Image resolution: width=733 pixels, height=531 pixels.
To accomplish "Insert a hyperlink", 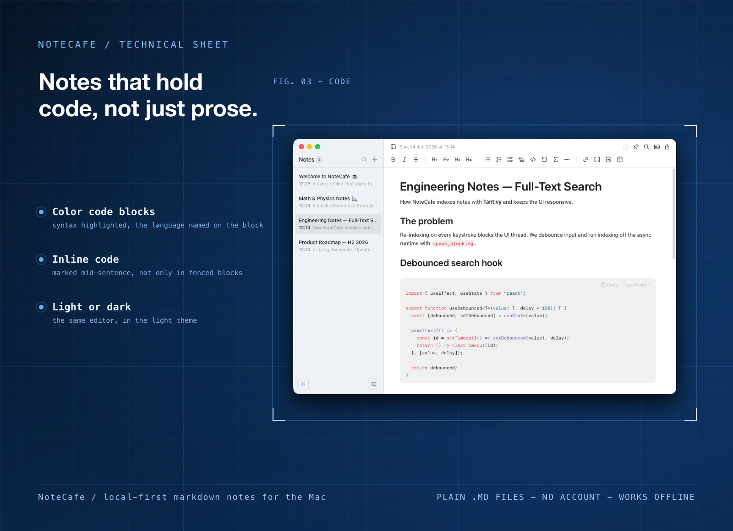I will click(585, 160).
